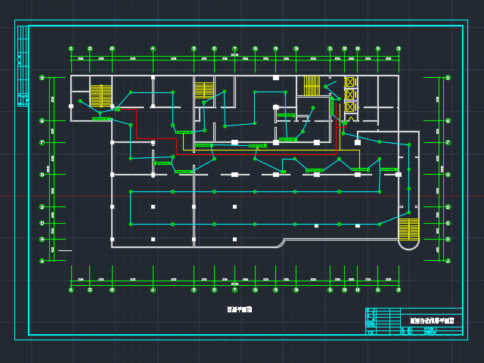
Task: Click axis bubble 4 in the top grid row
Action: pyautogui.click(x=153, y=48)
